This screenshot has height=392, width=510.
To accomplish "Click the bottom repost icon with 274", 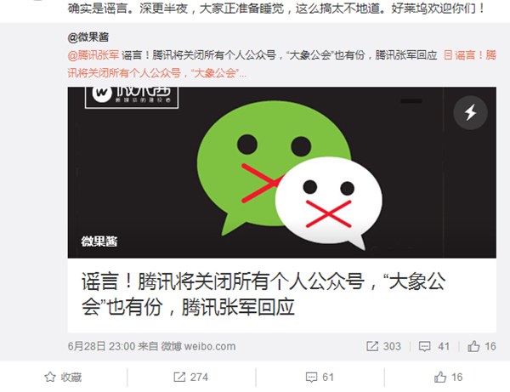I will click(x=179, y=378).
